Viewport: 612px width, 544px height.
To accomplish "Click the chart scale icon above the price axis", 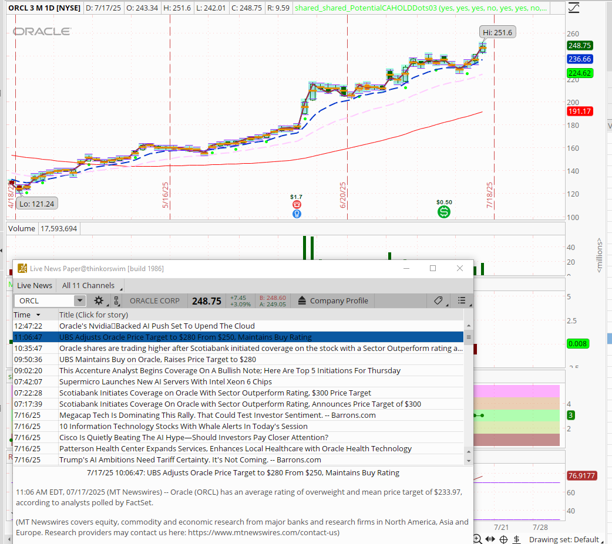I will coord(574,8).
